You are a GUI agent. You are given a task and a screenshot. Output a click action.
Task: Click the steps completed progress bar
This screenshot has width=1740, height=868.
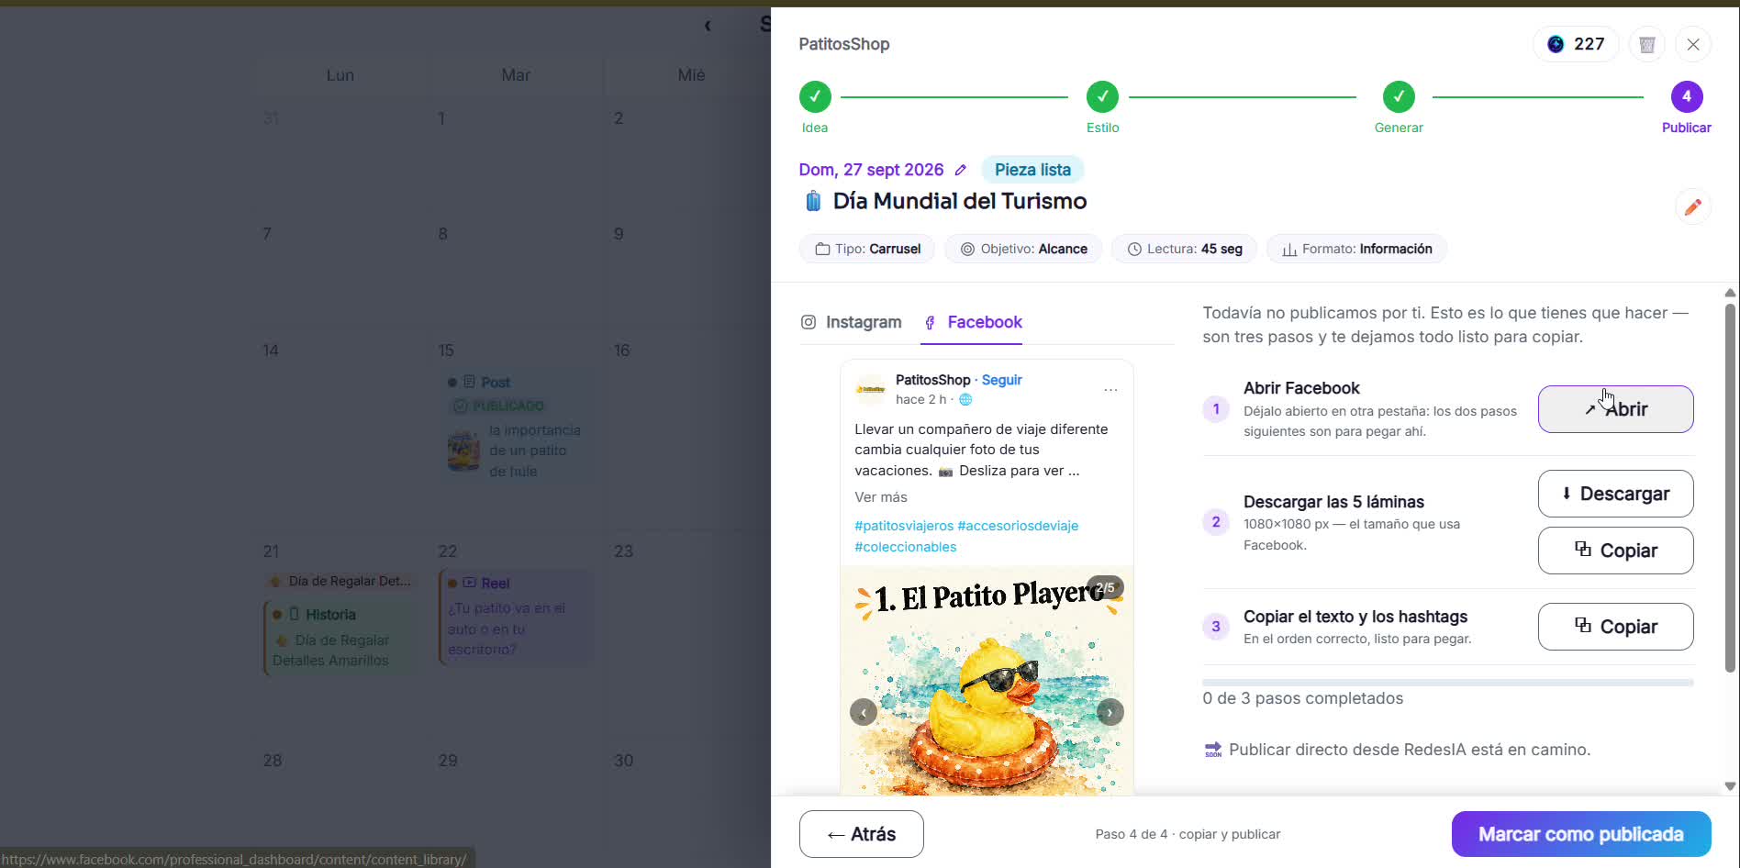(x=1447, y=683)
